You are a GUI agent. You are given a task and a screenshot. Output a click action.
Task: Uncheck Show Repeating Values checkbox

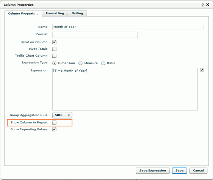[54, 129]
